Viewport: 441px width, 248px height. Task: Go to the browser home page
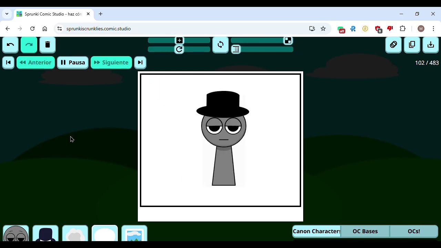(x=45, y=29)
